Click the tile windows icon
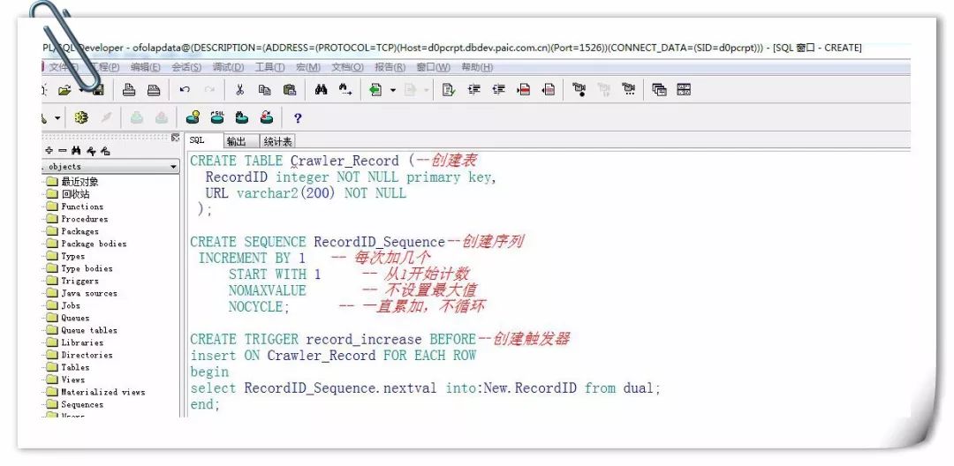This screenshot has height=466, width=954. point(684,91)
